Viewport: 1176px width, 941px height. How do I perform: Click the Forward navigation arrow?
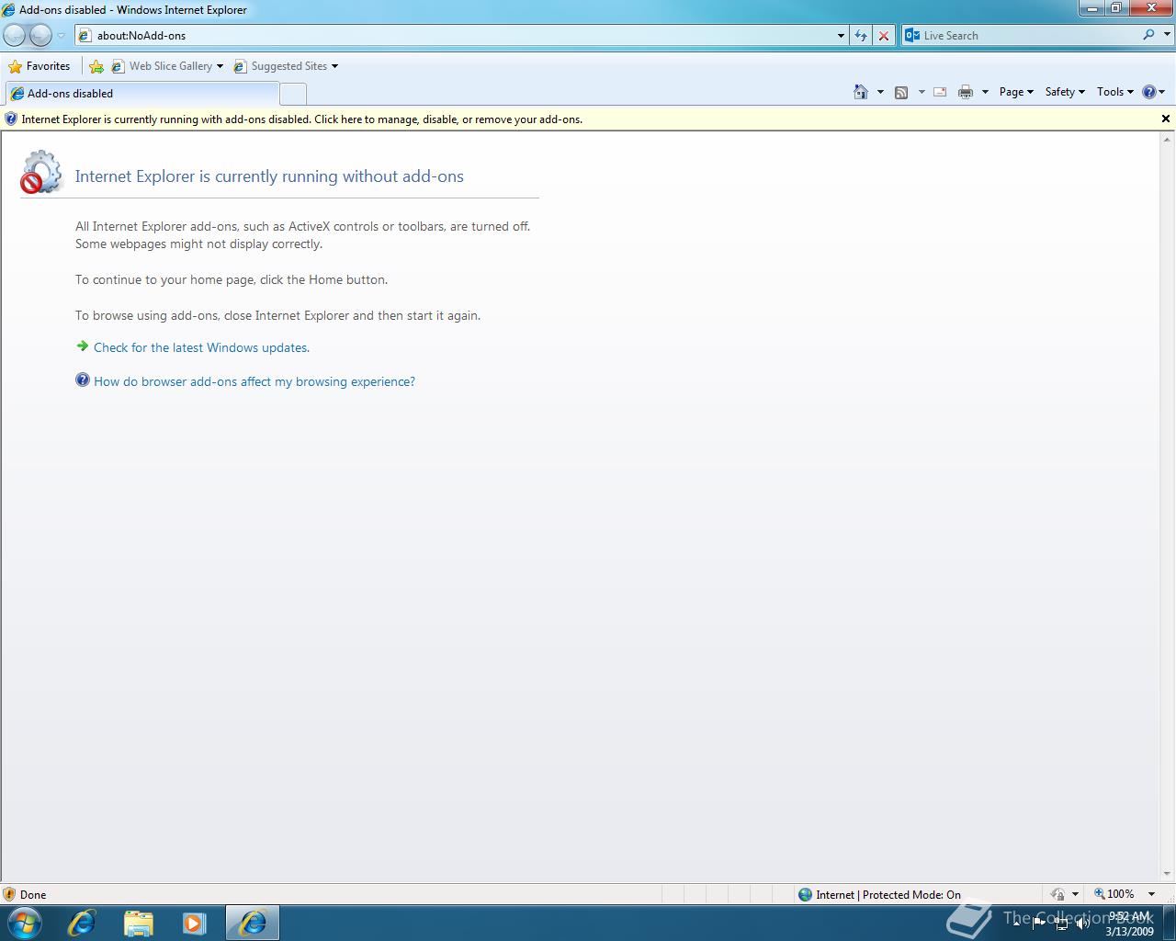40,36
